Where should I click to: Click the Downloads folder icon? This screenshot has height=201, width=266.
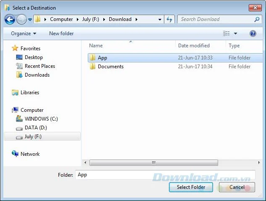point(19,75)
